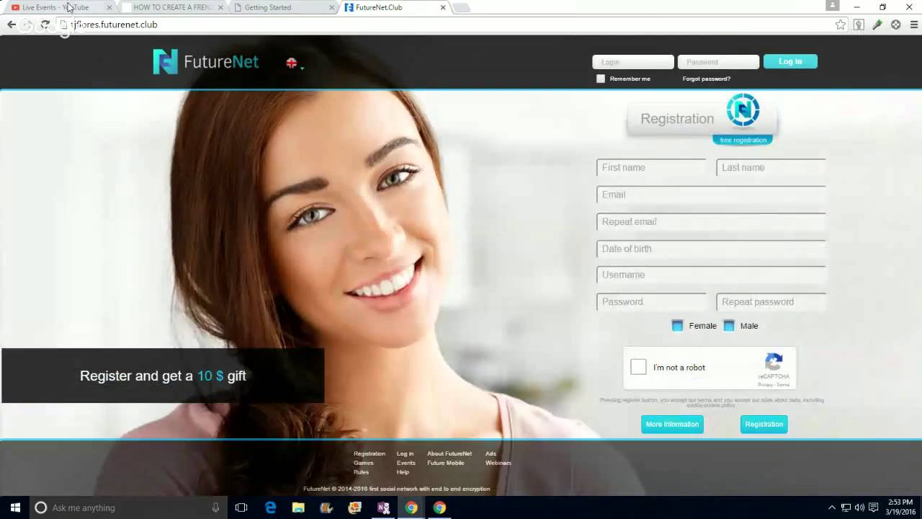
Task: Click the round extension icon beside Chrome menu
Action: 895,25
